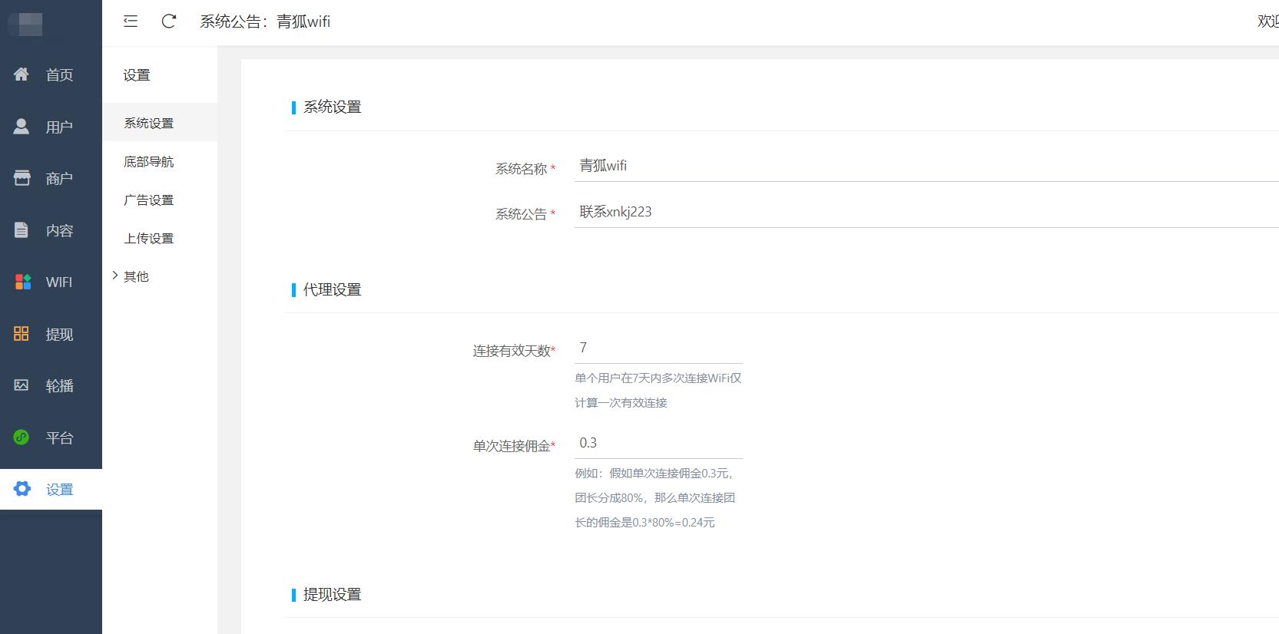Click the 代理设置 section heading

click(x=332, y=289)
